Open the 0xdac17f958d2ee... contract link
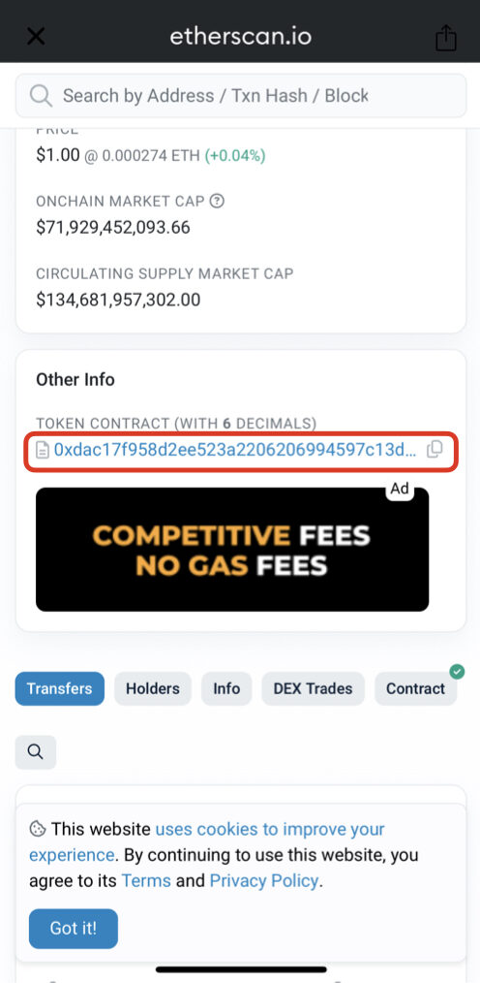 click(x=235, y=450)
